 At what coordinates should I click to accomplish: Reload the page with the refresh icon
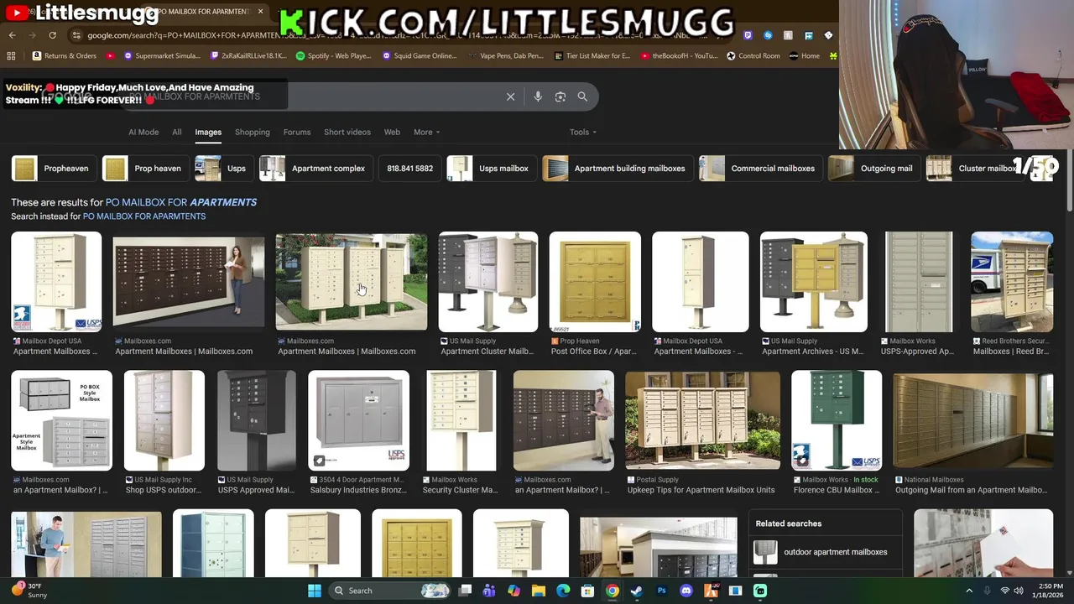coord(52,35)
